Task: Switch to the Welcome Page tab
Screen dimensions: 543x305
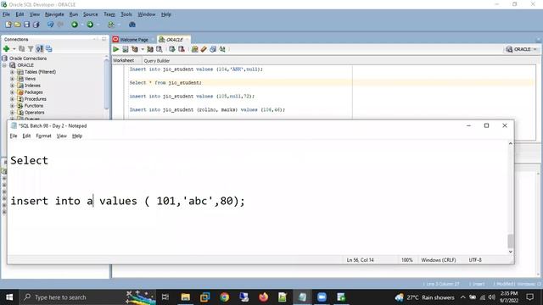Action: click(134, 40)
